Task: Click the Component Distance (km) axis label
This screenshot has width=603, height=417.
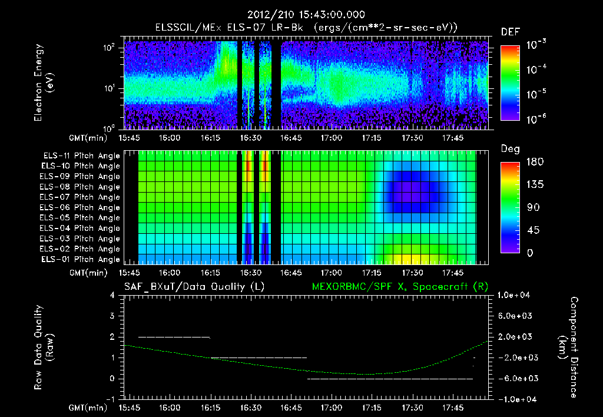Action: coord(568,347)
